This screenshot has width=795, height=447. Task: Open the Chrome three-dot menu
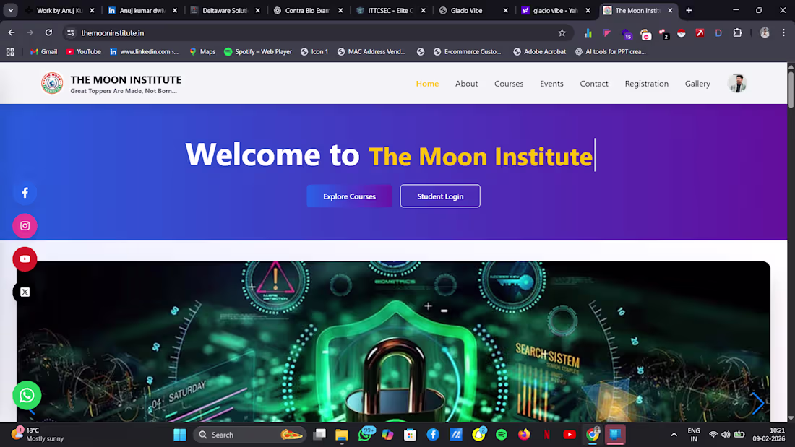(x=783, y=33)
